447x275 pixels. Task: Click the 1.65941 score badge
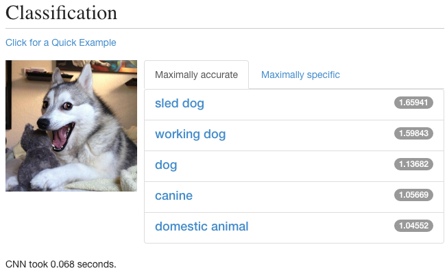(x=414, y=103)
